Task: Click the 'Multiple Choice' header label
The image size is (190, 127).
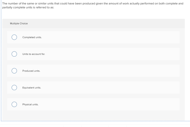Action: tap(19, 23)
